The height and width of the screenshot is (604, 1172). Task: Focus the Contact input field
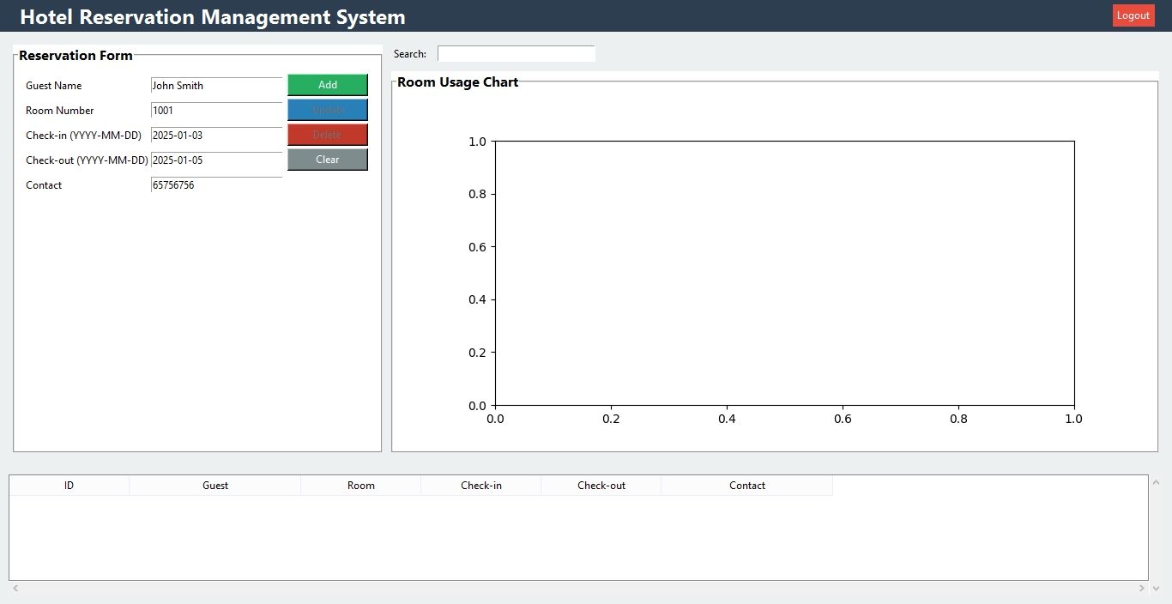[216, 185]
